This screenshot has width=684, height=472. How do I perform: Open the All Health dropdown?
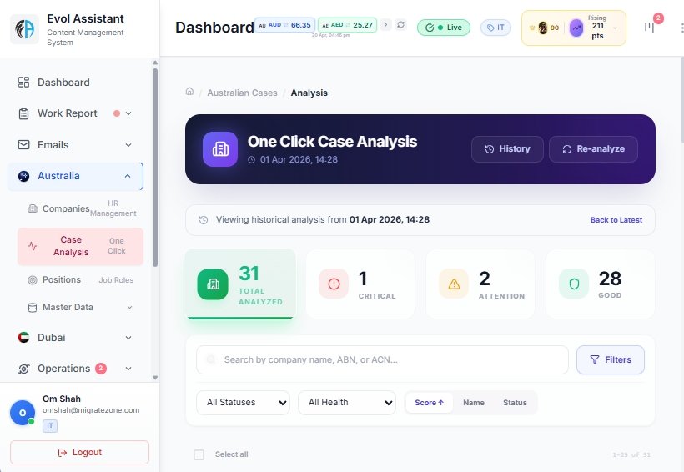click(x=347, y=403)
